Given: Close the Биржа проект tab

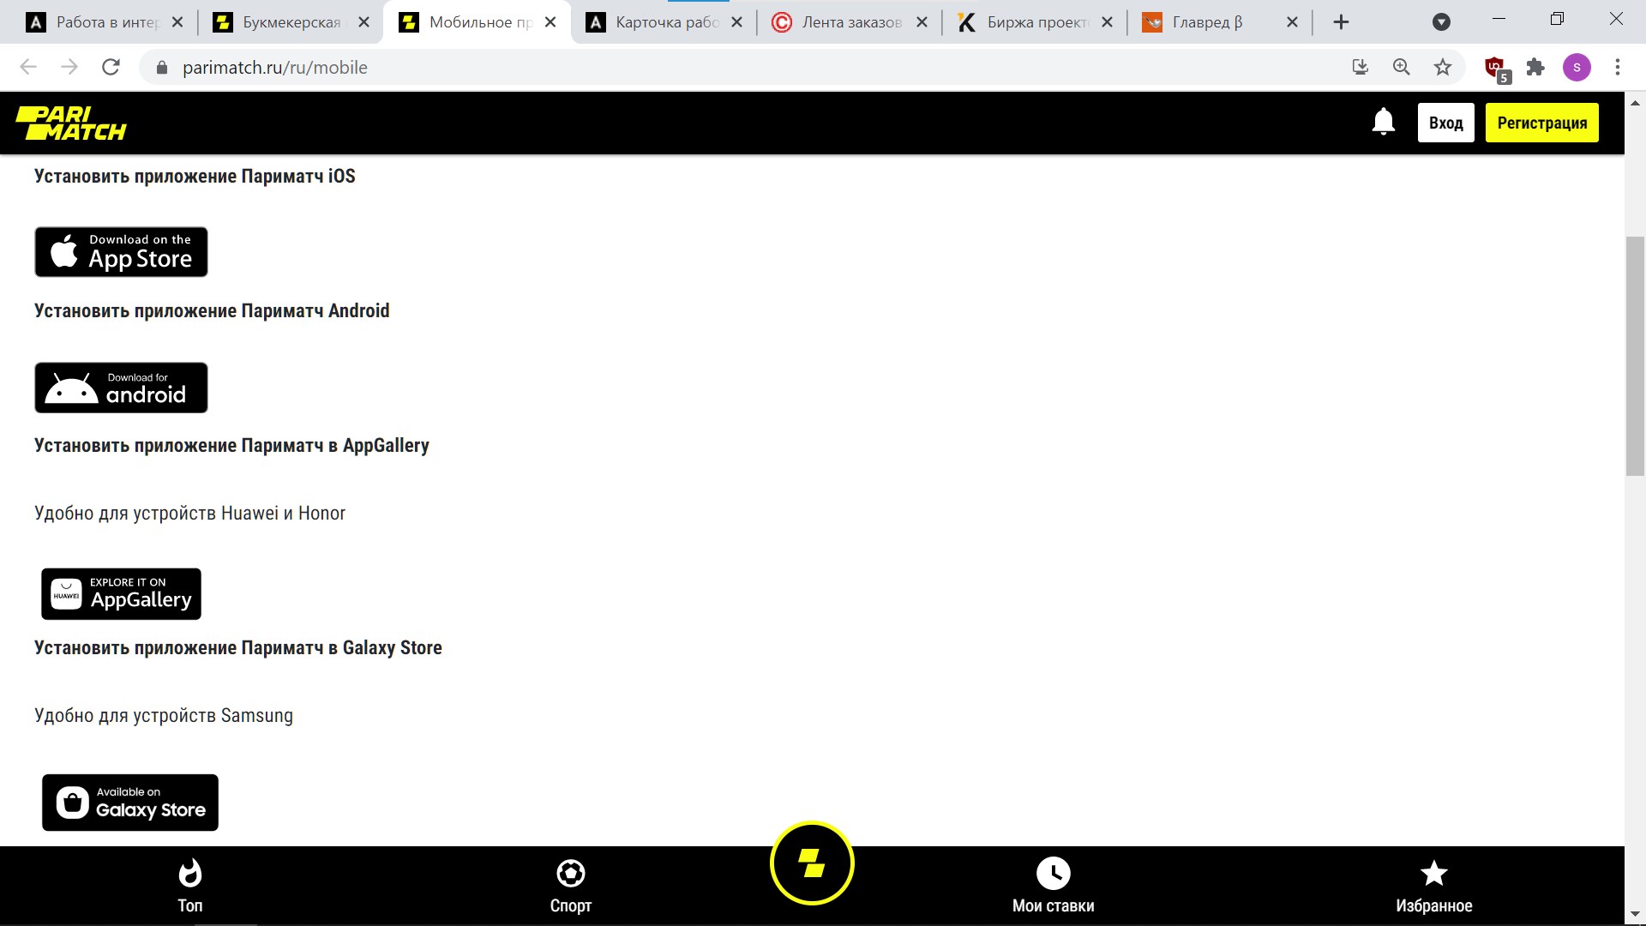Looking at the screenshot, I should [x=1107, y=22].
